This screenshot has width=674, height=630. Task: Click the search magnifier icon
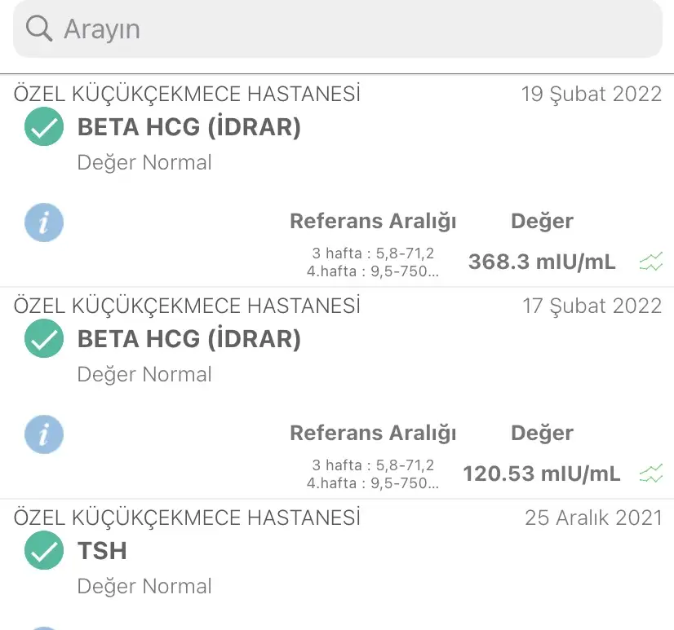[38, 29]
